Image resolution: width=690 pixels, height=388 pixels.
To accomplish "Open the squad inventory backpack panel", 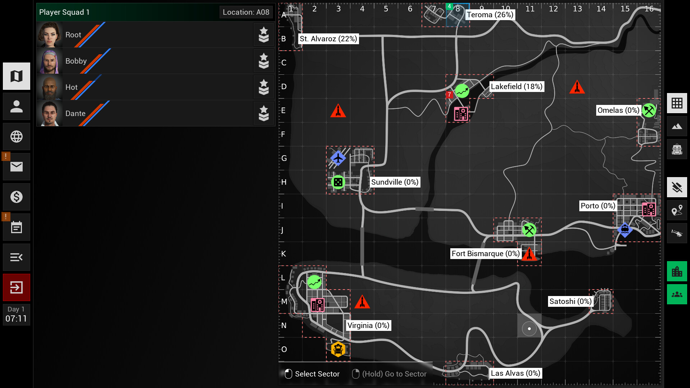I will (x=677, y=149).
